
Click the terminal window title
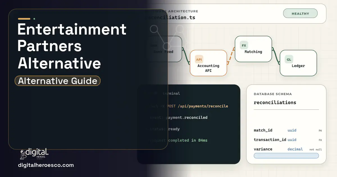click(x=171, y=93)
